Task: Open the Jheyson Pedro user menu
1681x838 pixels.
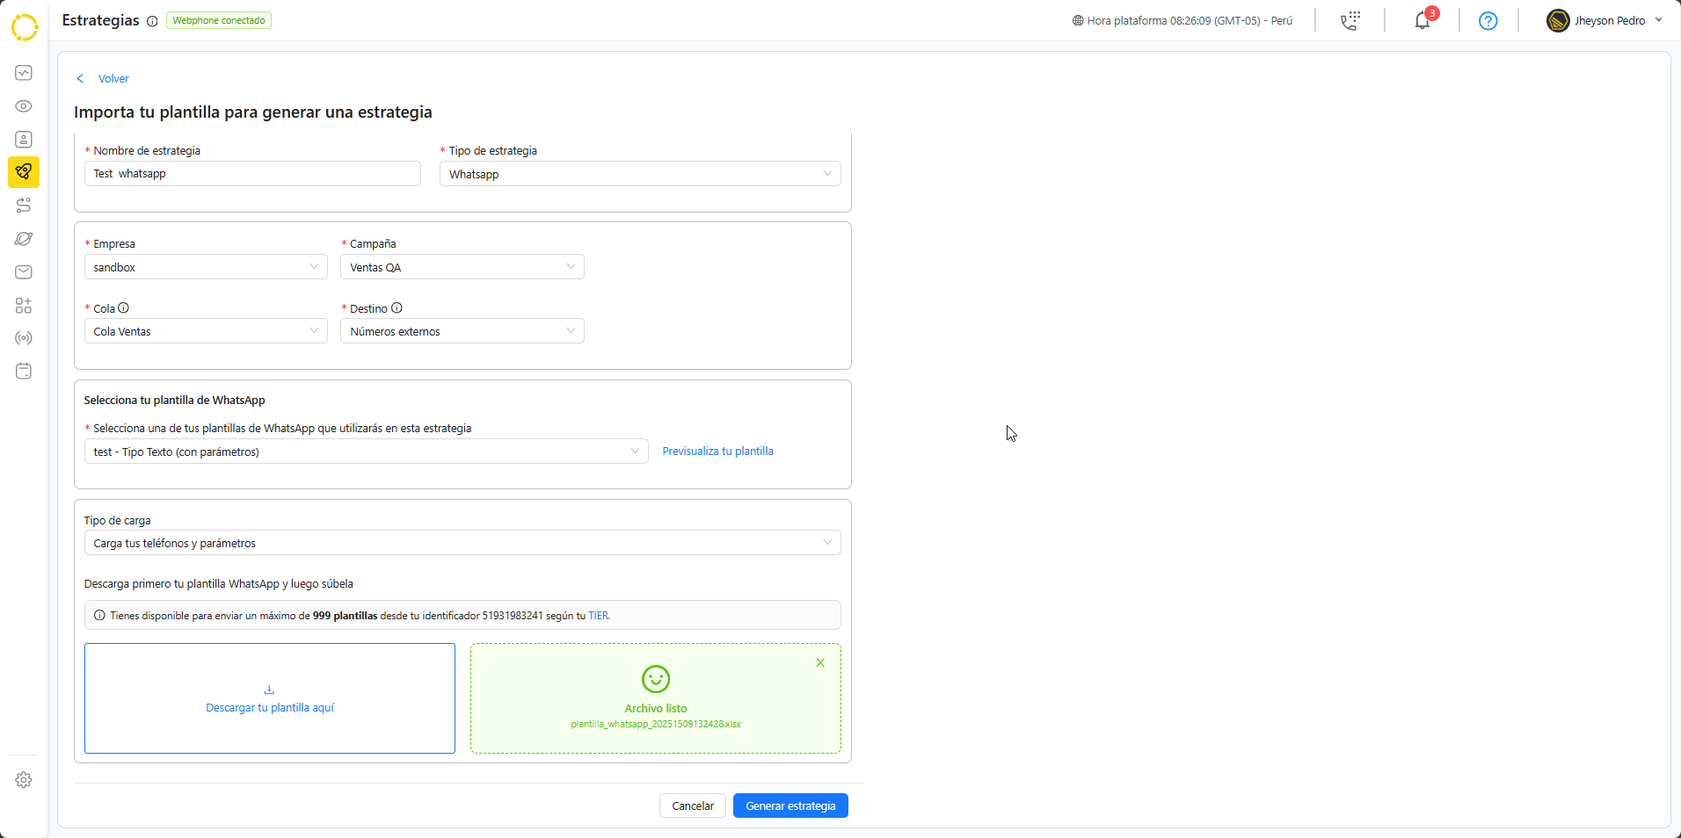Action: point(1605,20)
